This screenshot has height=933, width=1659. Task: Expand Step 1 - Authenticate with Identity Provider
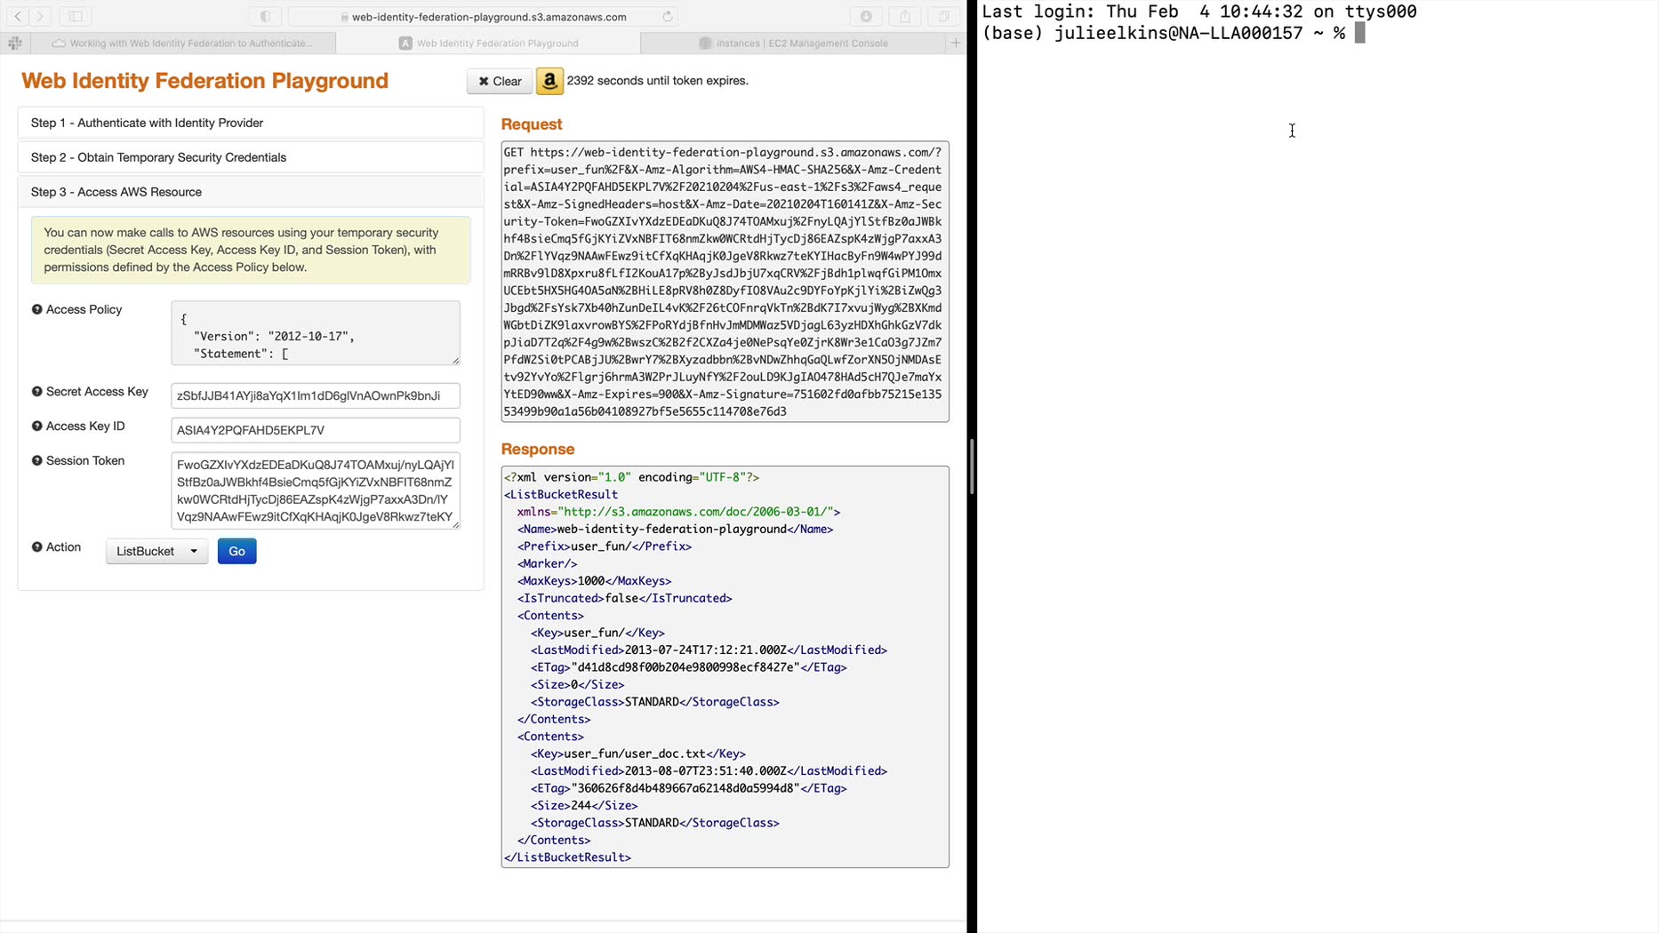point(251,123)
